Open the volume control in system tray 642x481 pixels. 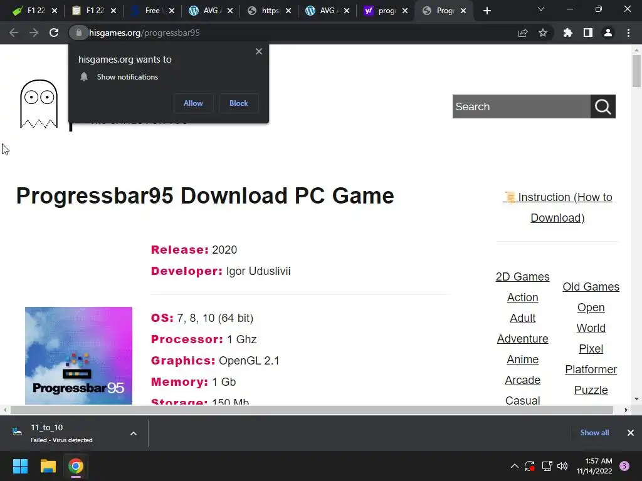coord(562,466)
